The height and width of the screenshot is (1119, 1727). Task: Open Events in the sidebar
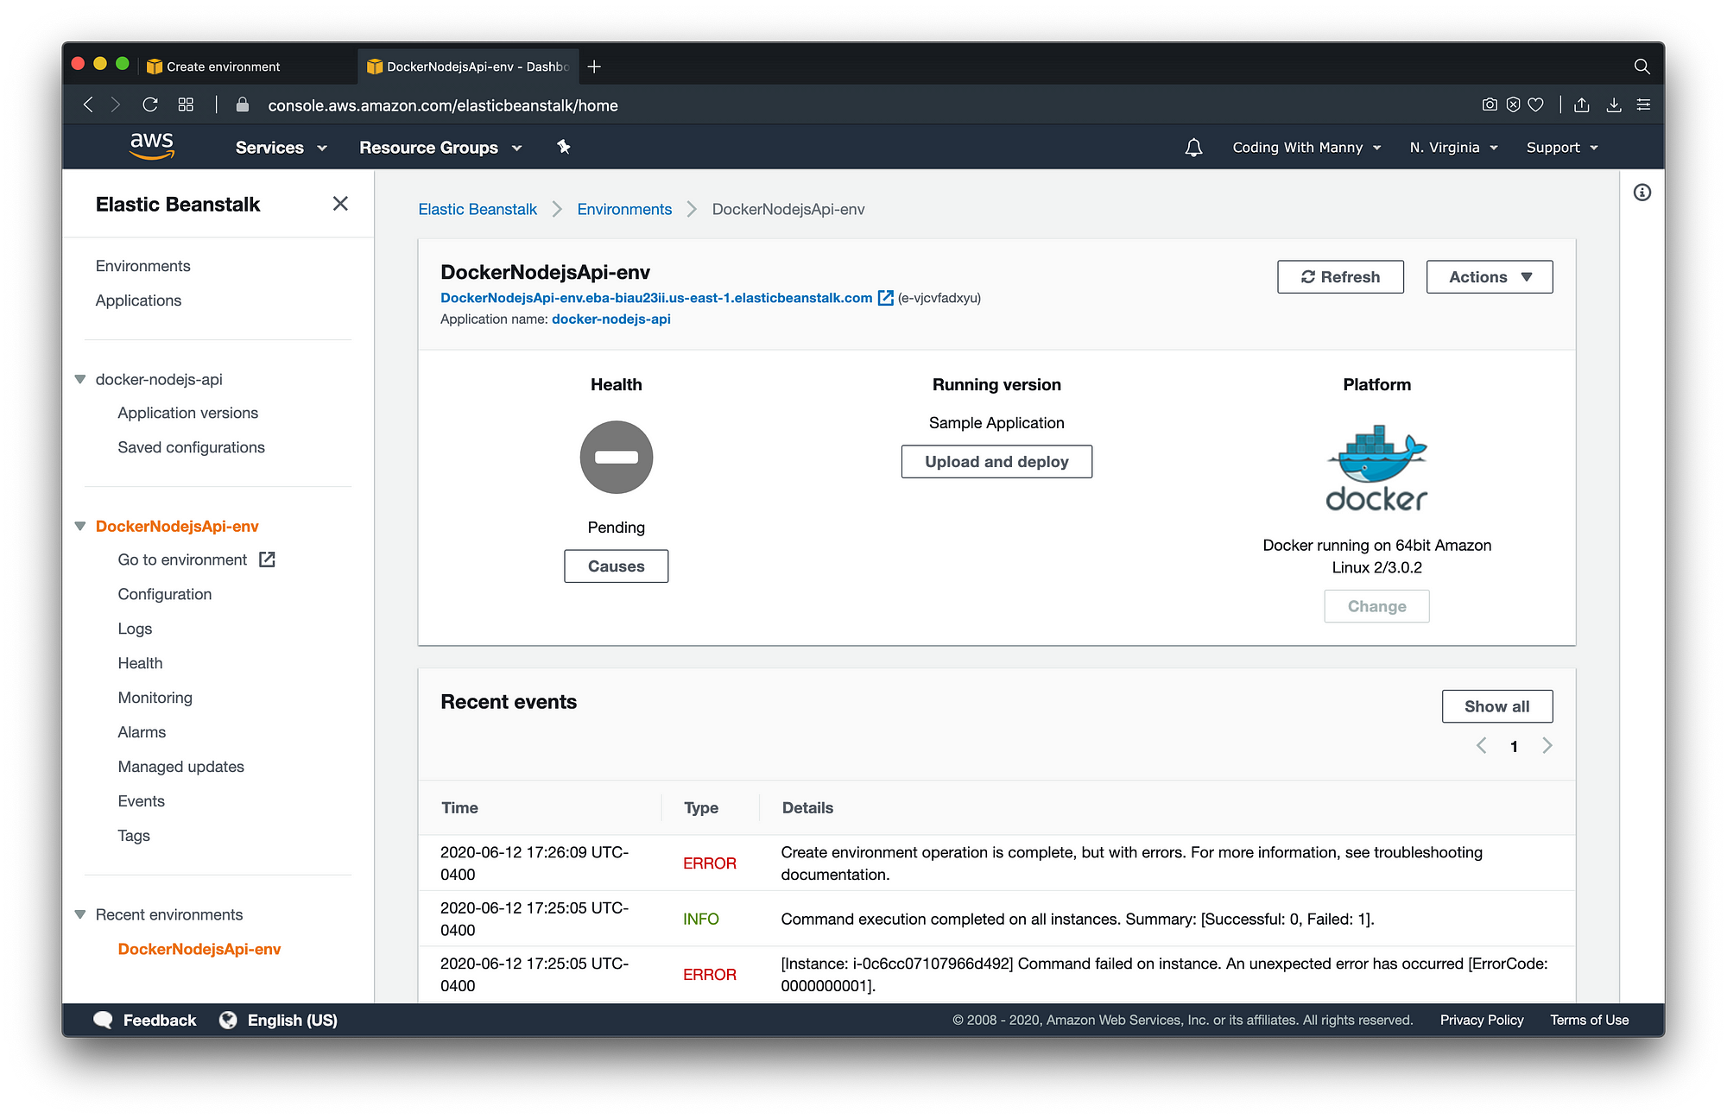(x=141, y=801)
